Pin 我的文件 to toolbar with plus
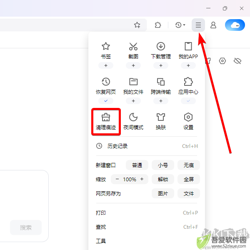The width and height of the screenshot is (250, 250). point(133,101)
